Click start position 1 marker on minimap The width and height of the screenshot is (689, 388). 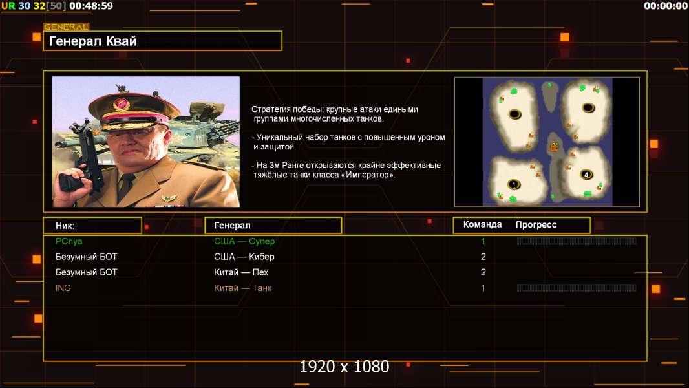[514, 184]
